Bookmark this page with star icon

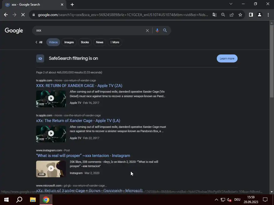point(240,15)
